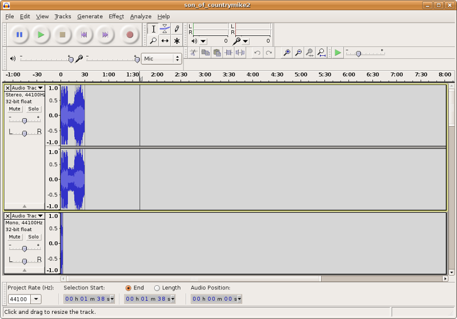The height and width of the screenshot is (319, 457).
Task: Collapse the stereo track with triangle
Action: (x=25, y=206)
